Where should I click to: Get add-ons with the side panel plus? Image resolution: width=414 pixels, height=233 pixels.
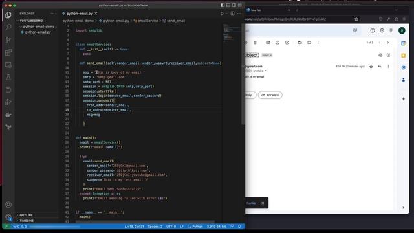click(x=403, y=99)
